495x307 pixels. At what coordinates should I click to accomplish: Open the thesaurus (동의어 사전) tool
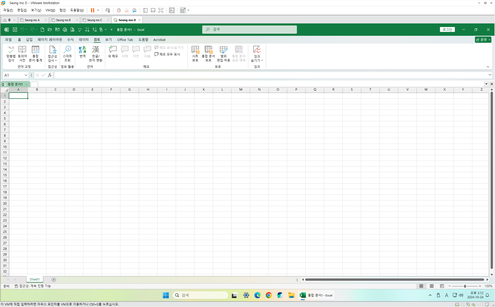[22, 54]
